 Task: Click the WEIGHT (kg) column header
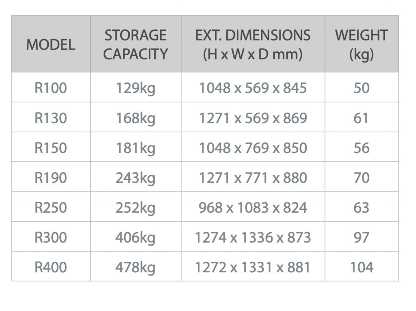(361, 44)
